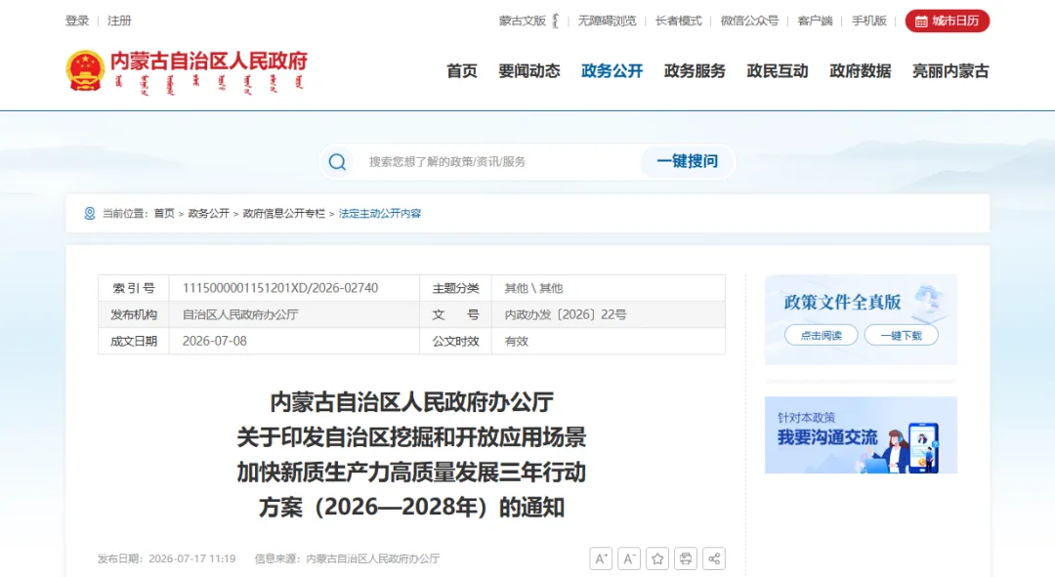
Task: Turn on 无障碍浏览 accessible browsing
Action: click(x=607, y=21)
